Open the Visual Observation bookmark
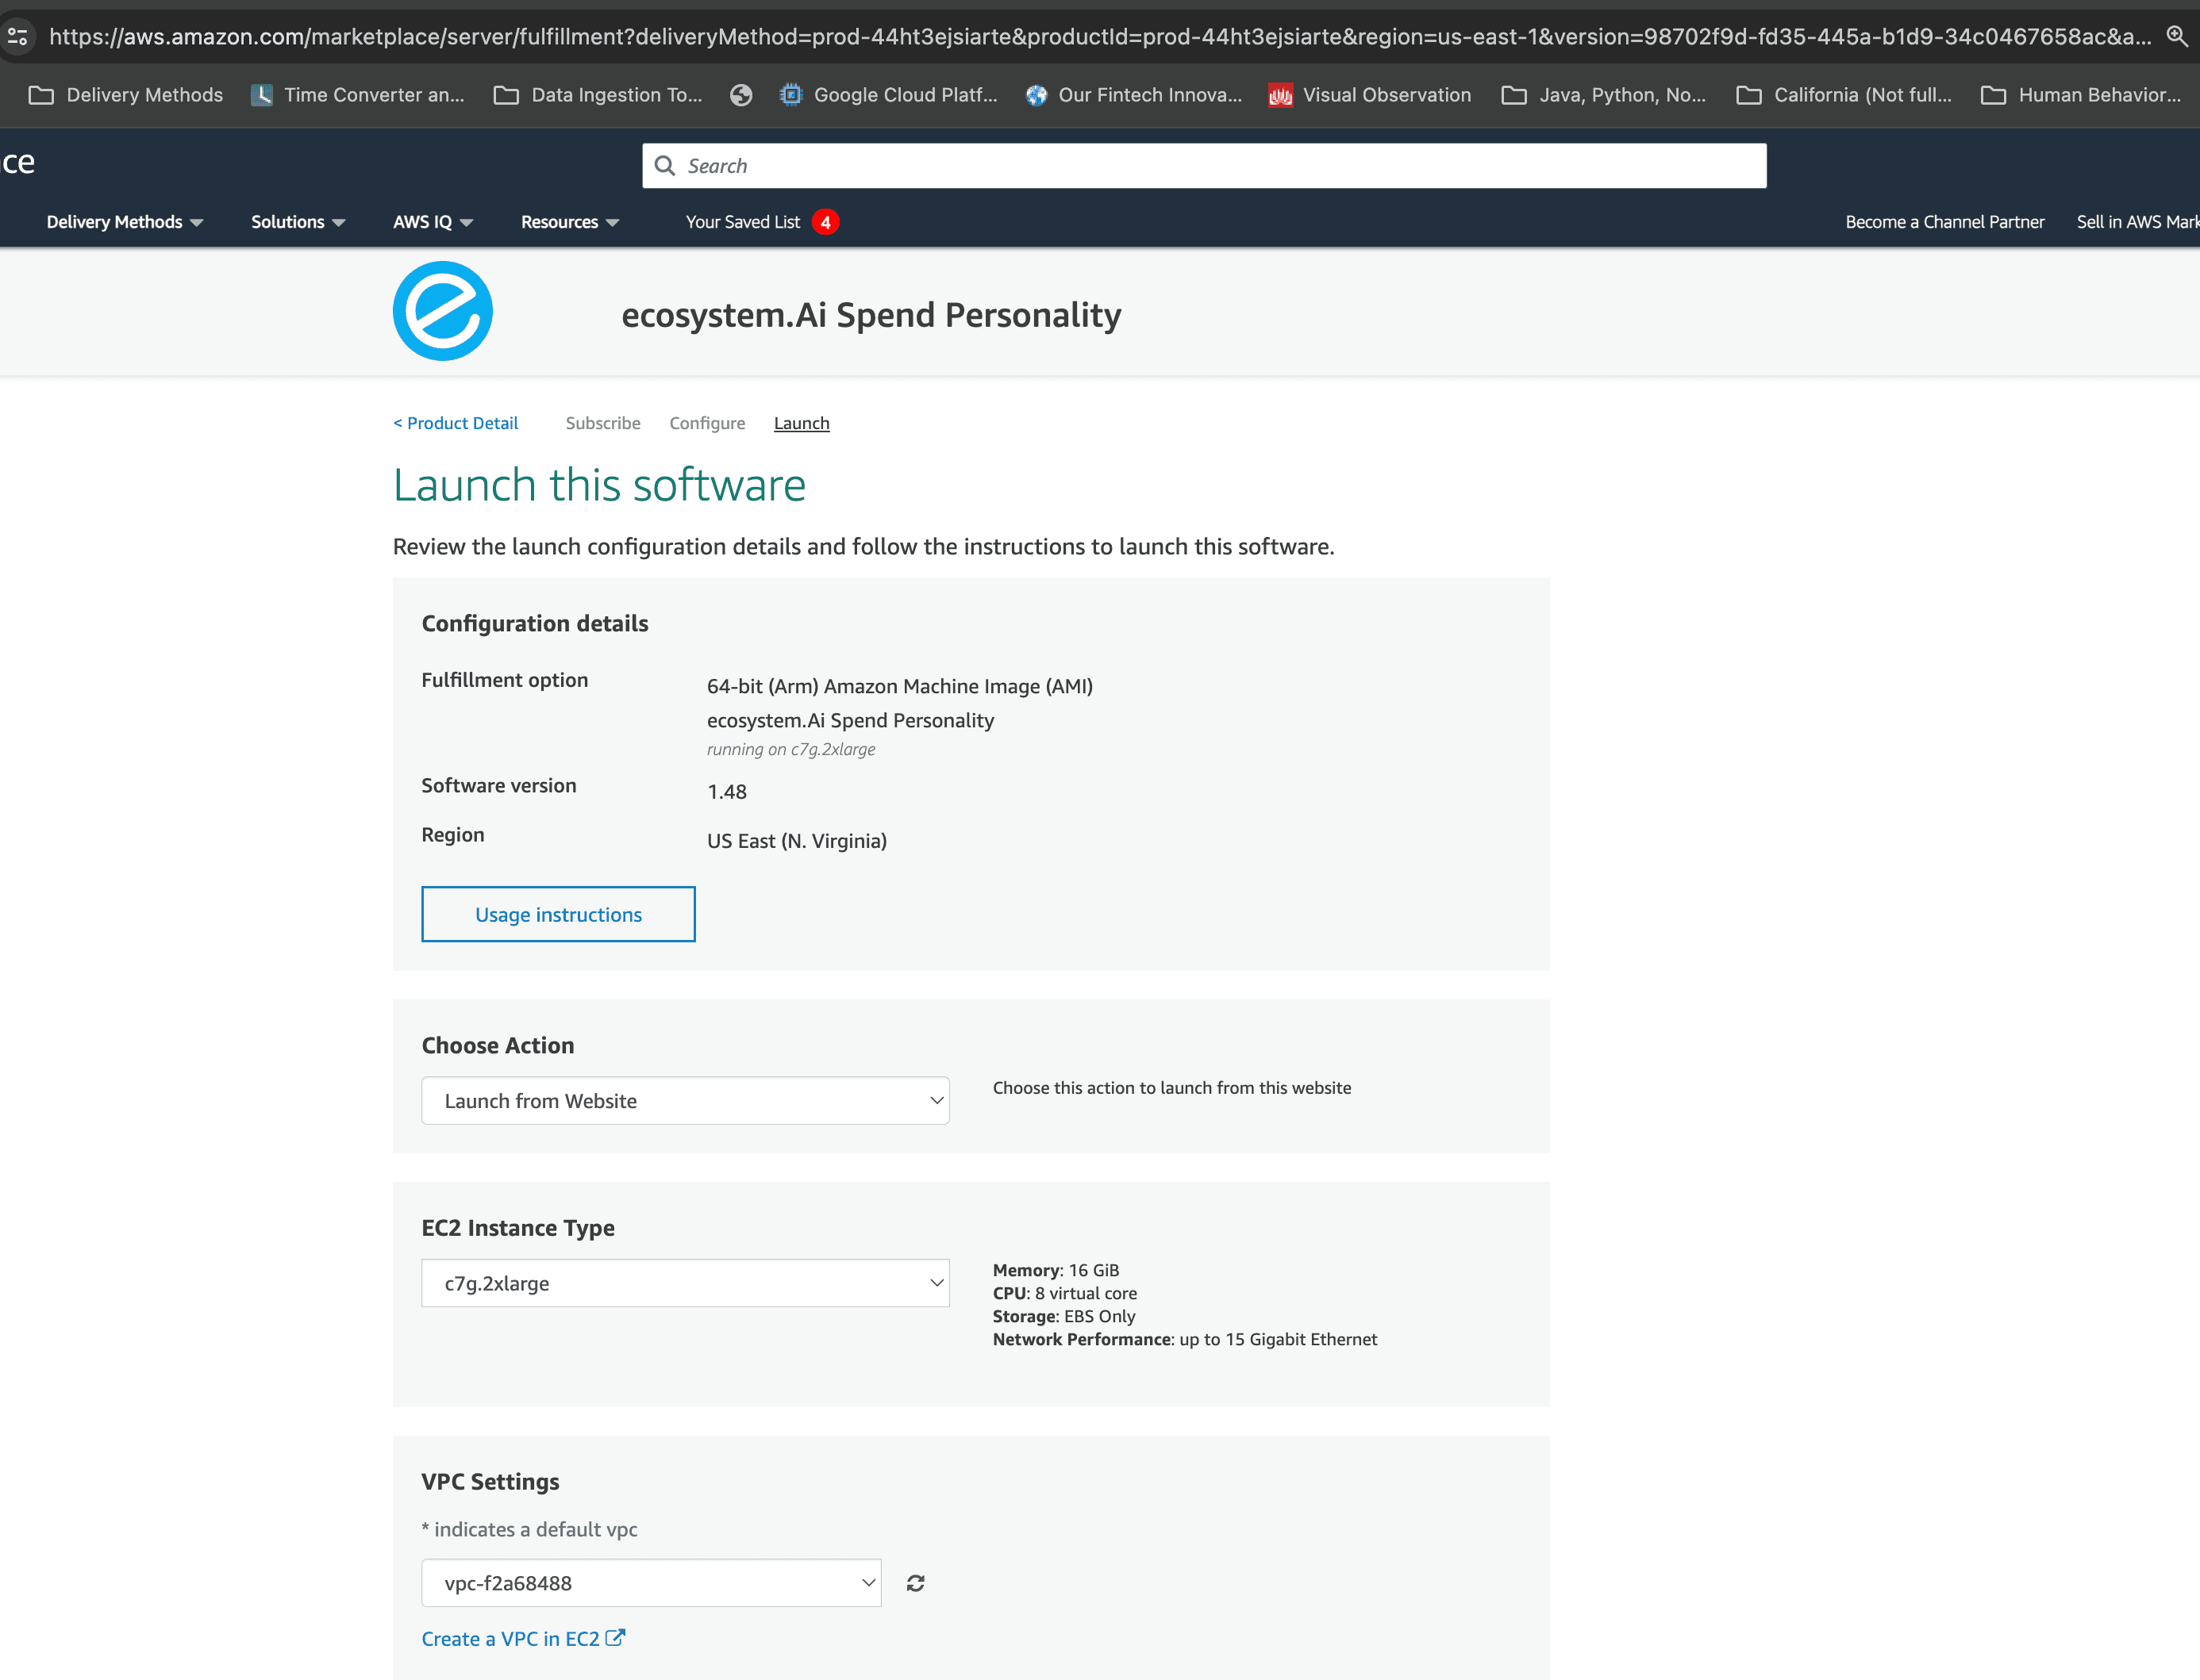2200x1680 pixels. point(1370,95)
